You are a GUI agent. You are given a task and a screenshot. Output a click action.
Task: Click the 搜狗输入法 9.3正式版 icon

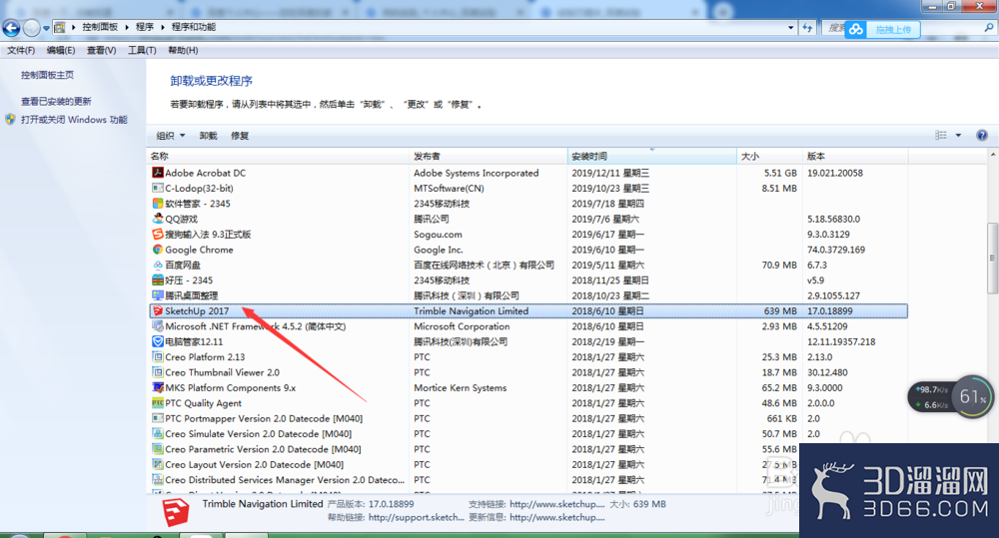click(x=158, y=235)
